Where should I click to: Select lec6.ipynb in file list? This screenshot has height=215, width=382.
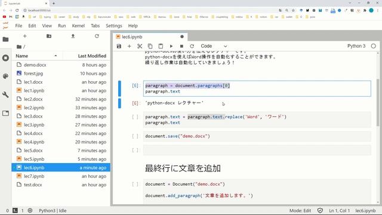point(61,167)
